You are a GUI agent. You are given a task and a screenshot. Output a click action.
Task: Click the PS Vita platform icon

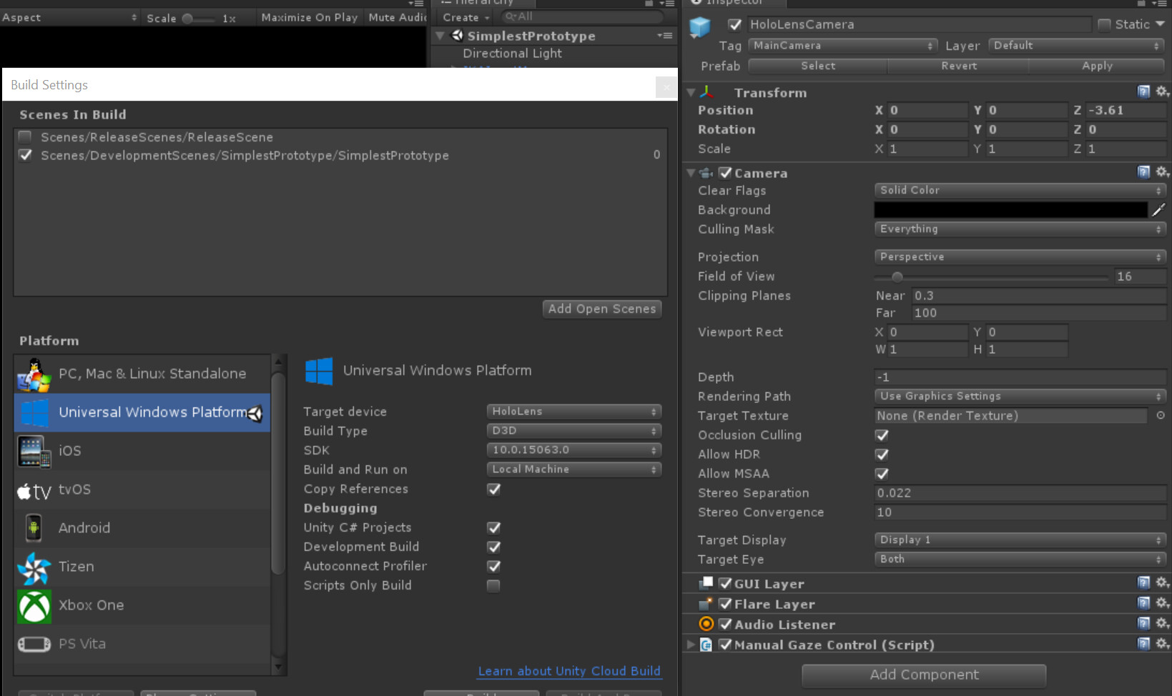click(x=34, y=644)
